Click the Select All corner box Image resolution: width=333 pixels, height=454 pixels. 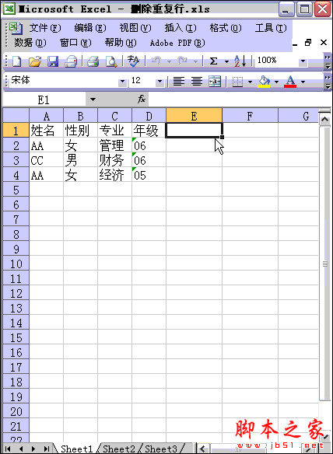(x=16, y=116)
